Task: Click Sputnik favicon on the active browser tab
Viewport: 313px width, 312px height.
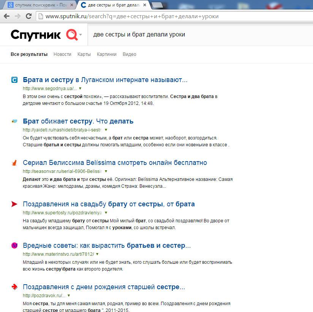Action: click(83, 5)
